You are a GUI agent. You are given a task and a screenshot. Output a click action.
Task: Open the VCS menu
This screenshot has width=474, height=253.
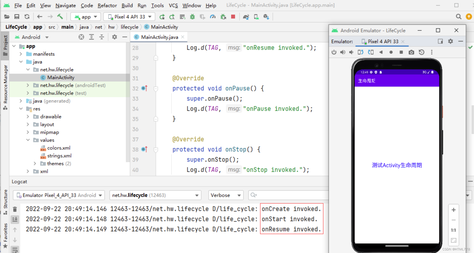pos(173,5)
